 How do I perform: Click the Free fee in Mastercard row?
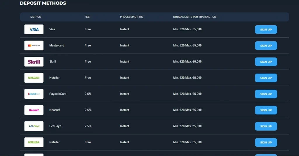coord(88,45)
